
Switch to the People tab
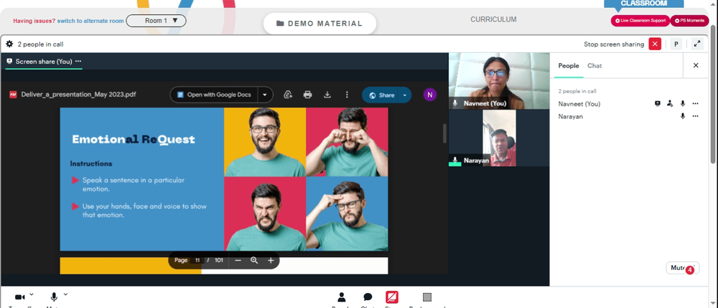[569, 66]
